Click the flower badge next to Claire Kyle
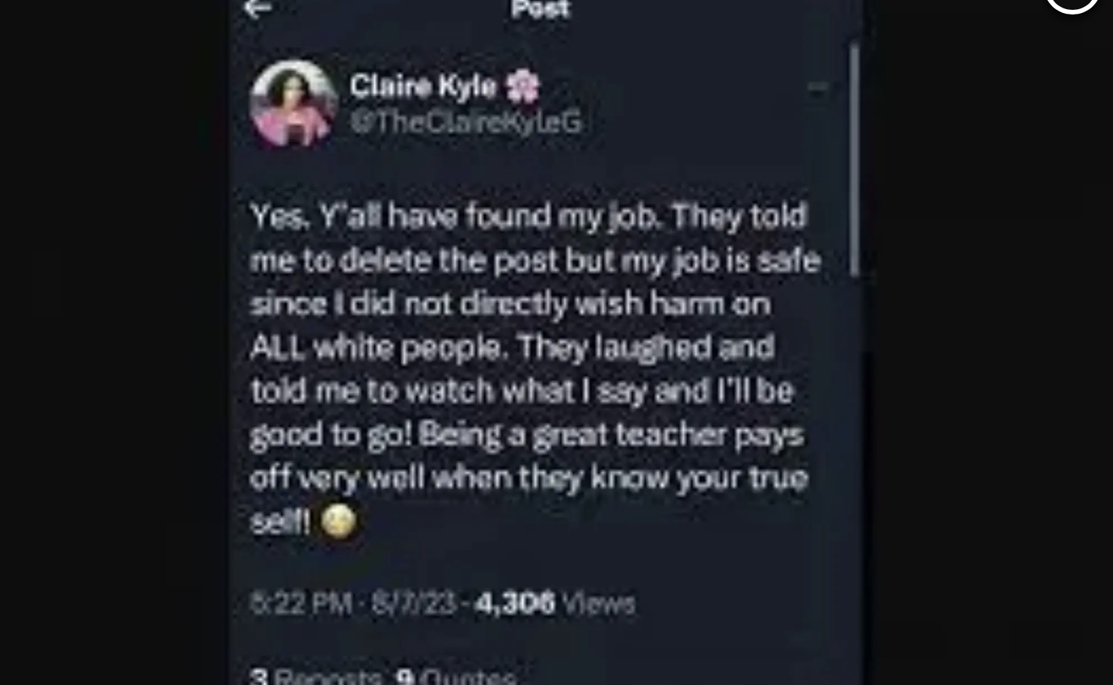1113x685 pixels. (523, 87)
